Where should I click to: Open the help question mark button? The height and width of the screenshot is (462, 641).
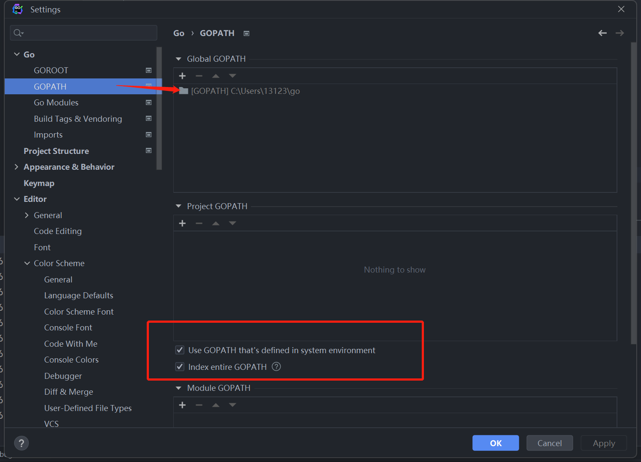tap(21, 443)
